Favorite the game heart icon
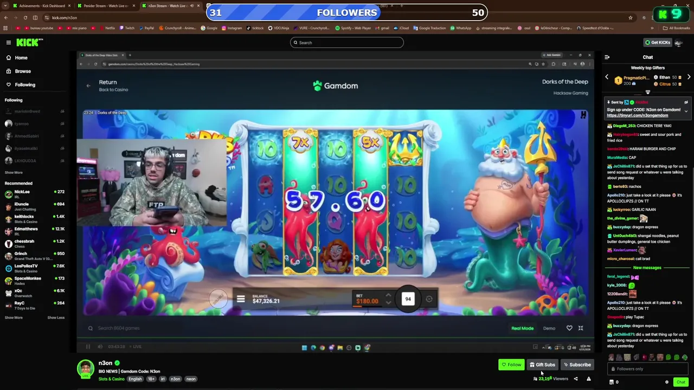Screen dimensions: 694x390 point(569,328)
